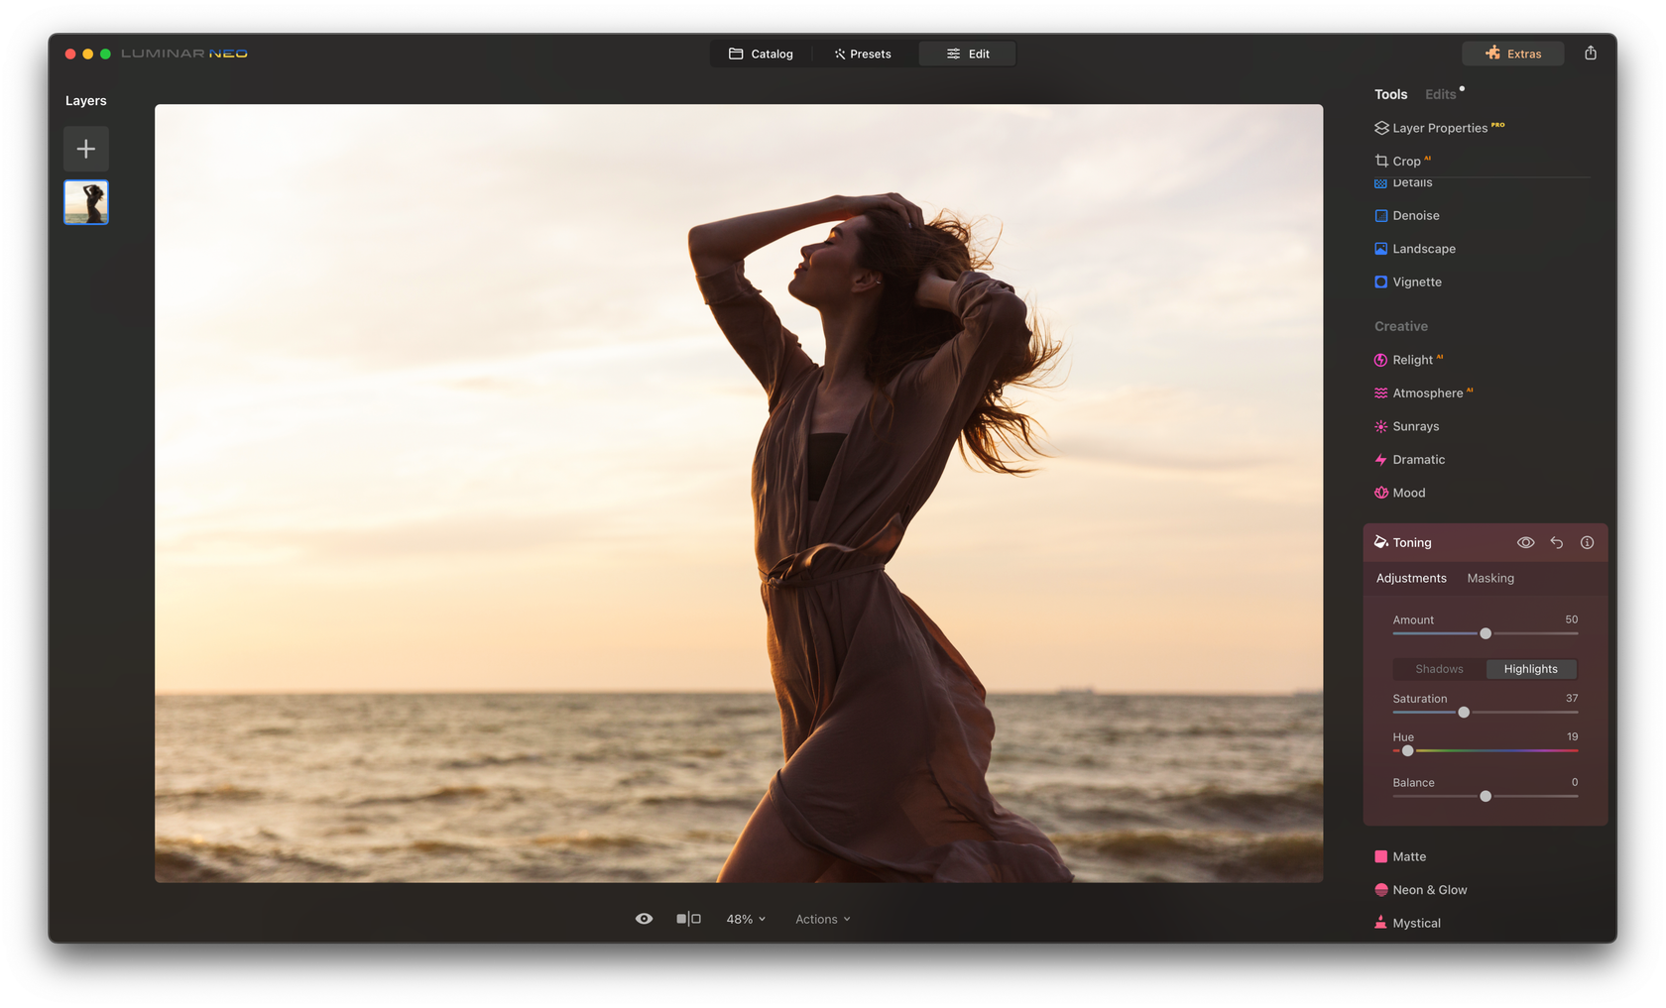Screen dimensions: 1666x1008
Task: Open the Denoise tool
Action: (x=1416, y=215)
